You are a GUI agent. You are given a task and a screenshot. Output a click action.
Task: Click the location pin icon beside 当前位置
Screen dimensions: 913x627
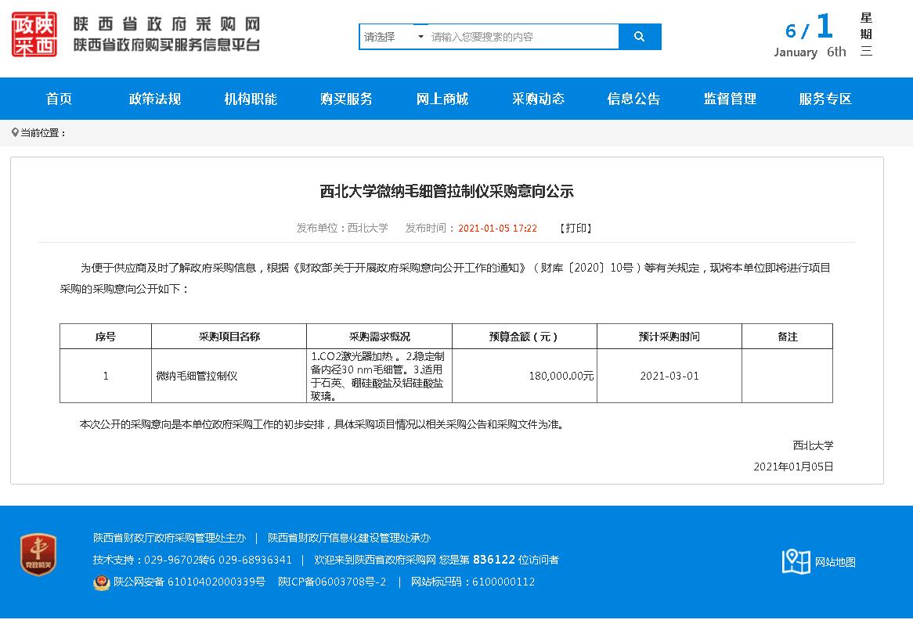click(x=15, y=133)
